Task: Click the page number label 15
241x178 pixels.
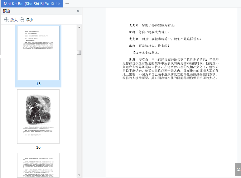Action: (x=38, y=84)
